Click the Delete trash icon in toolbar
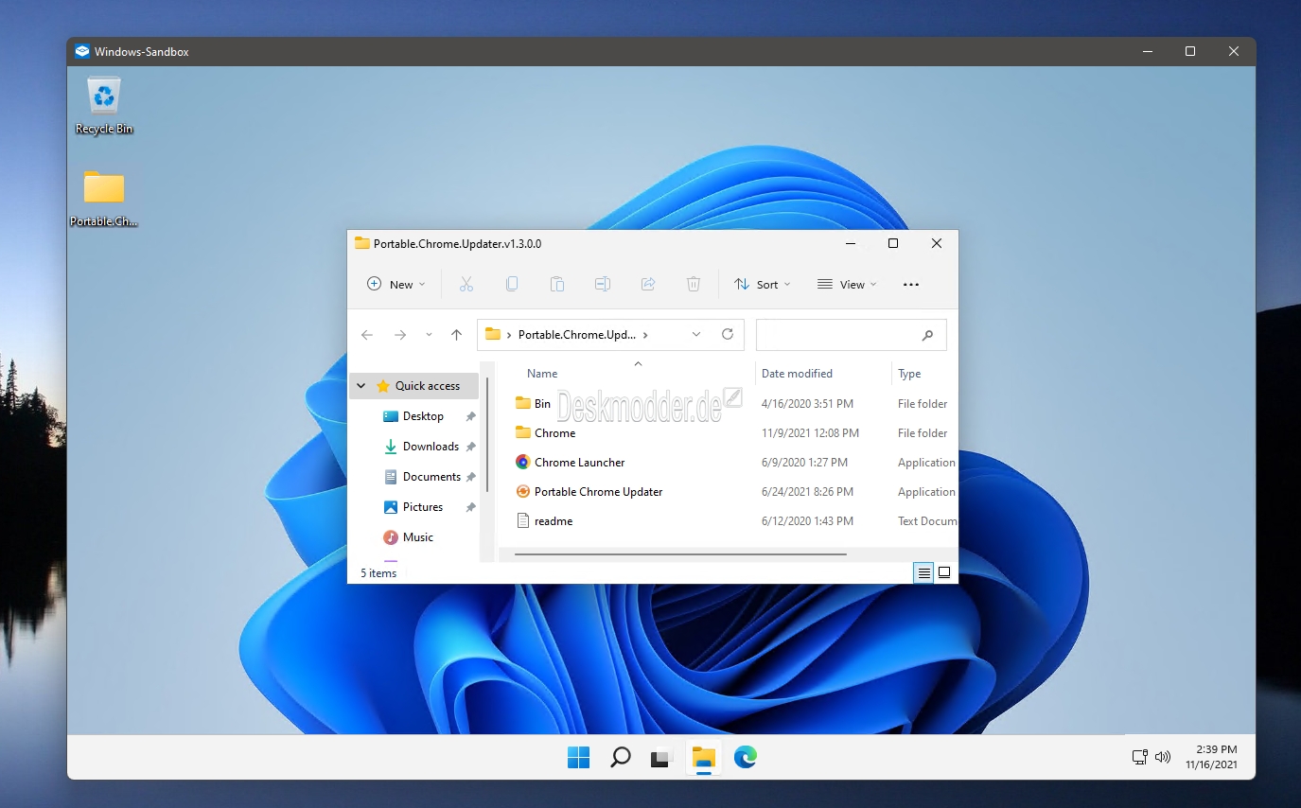 (x=694, y=284)
